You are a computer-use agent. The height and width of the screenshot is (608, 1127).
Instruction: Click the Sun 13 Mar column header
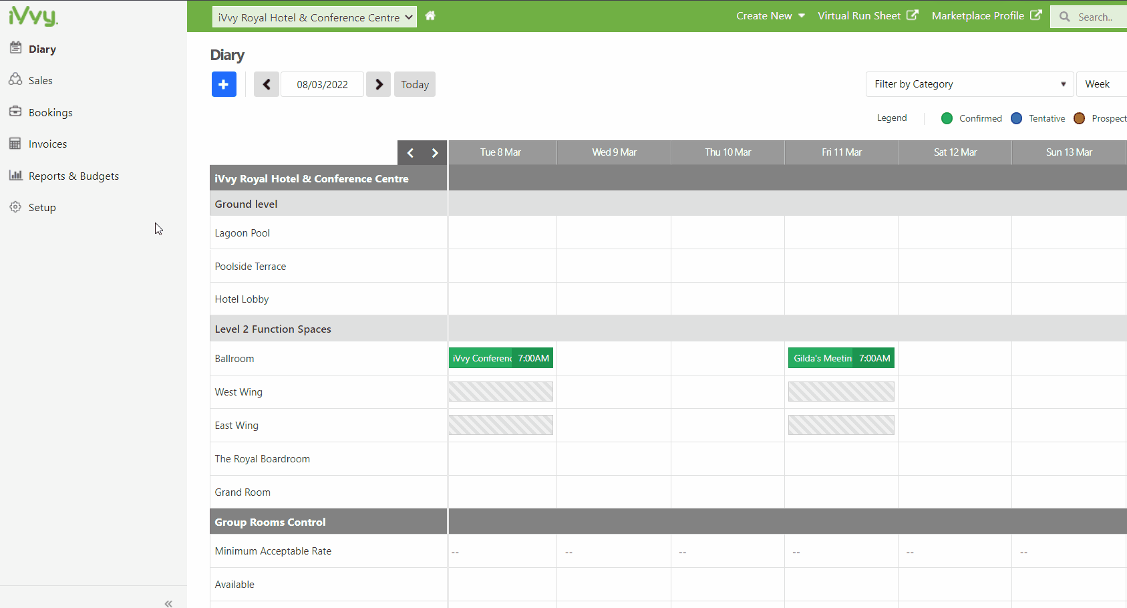pos(1069,152)
